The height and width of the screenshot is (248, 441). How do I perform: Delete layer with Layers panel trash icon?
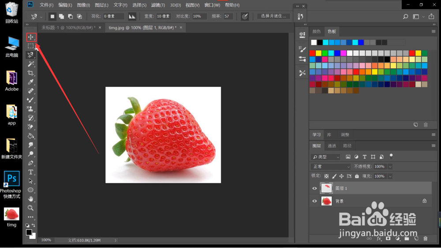pyautogui.click(x=426, y=238)
